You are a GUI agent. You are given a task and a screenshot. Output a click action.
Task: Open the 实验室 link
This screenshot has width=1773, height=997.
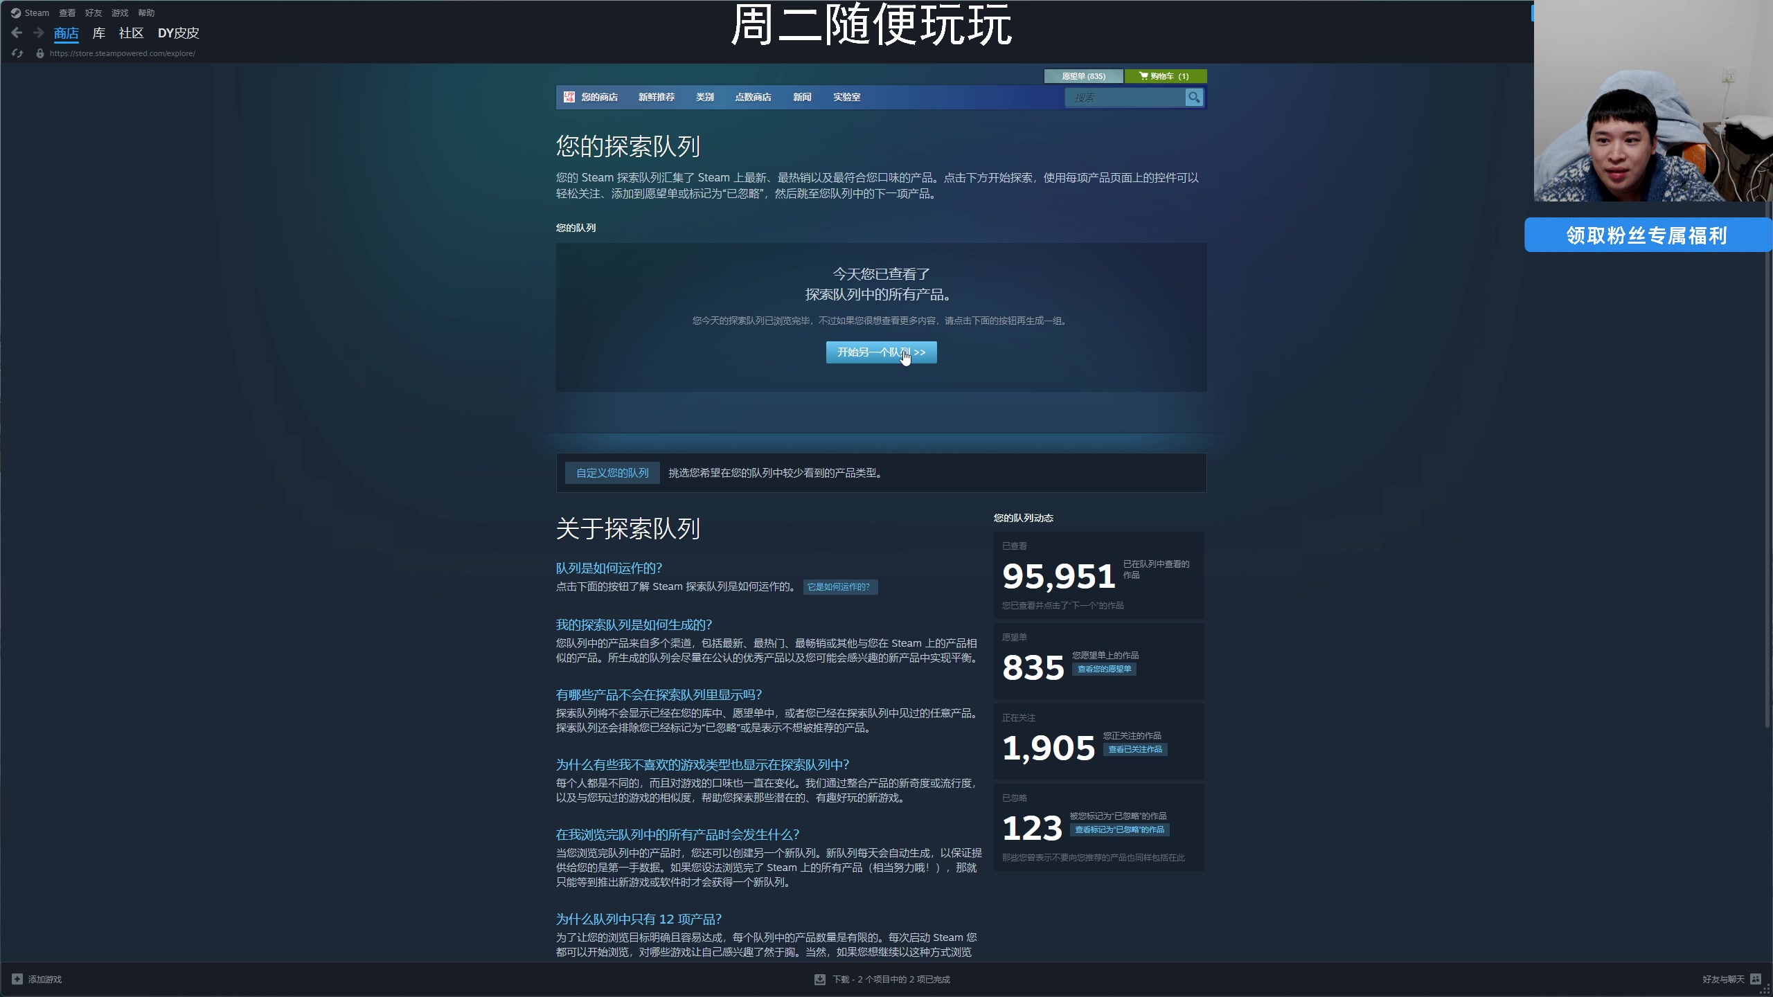(x=847, y=97)
